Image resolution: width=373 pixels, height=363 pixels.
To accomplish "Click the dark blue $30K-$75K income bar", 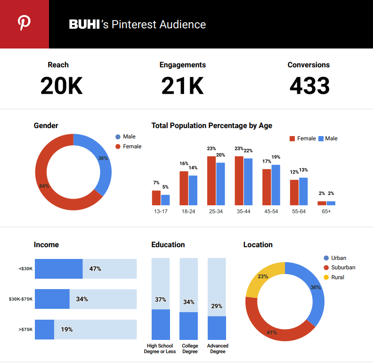I will 52,299.
